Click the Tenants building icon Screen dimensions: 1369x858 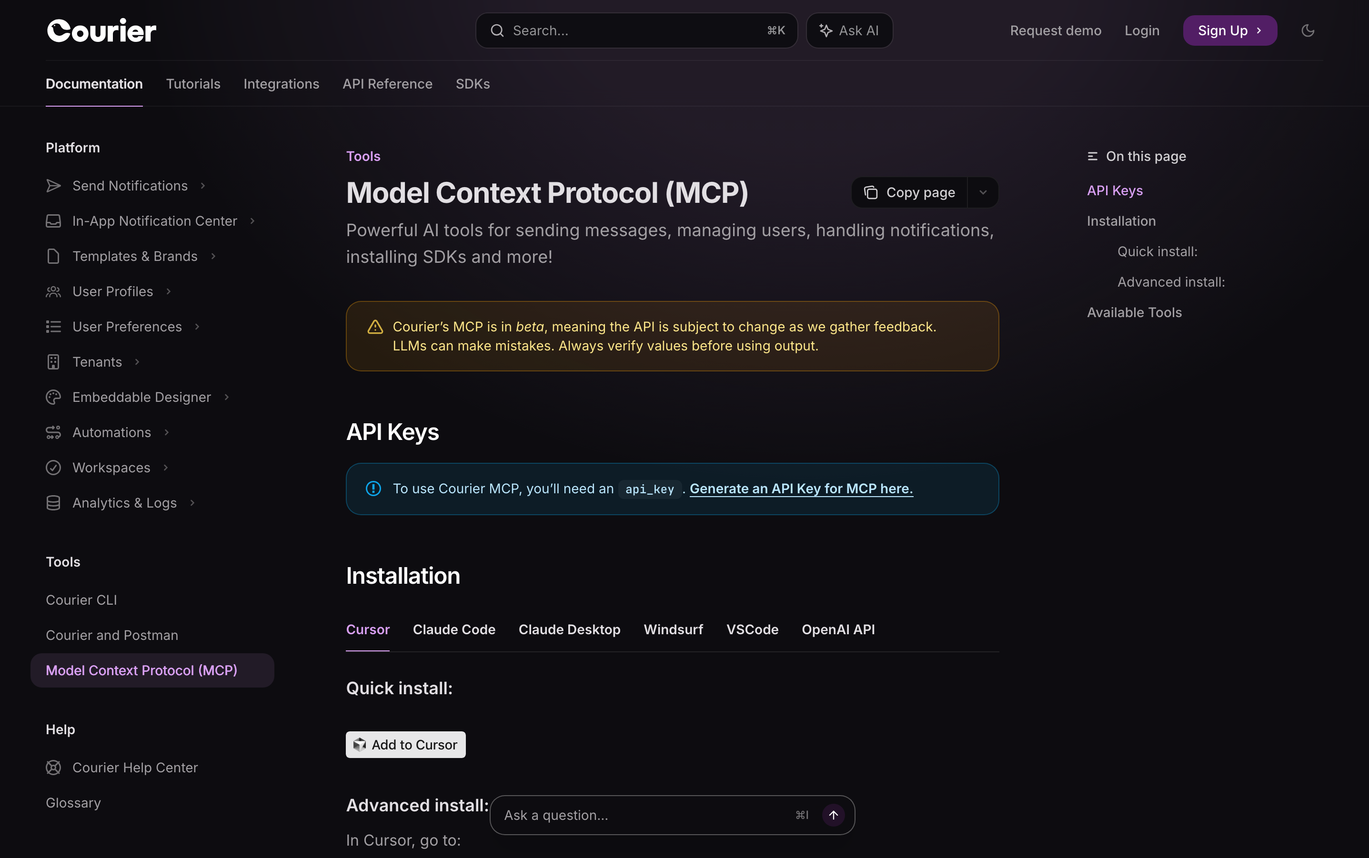[x=53, y=362]
